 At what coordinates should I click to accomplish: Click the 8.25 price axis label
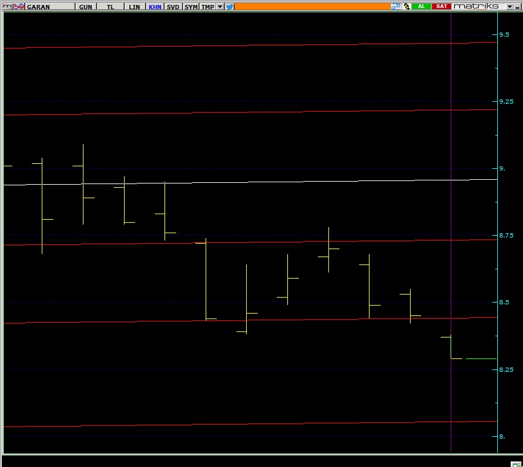click(506, 369)
